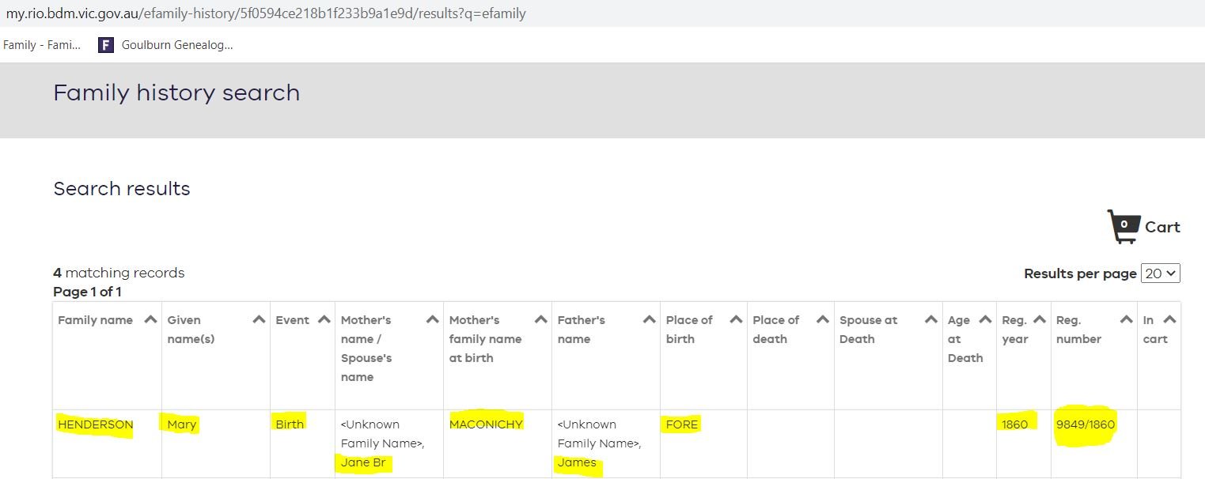The image size is (1205, 479).
Task: Sort by Event column arrow
Action: tap(324, 320)
